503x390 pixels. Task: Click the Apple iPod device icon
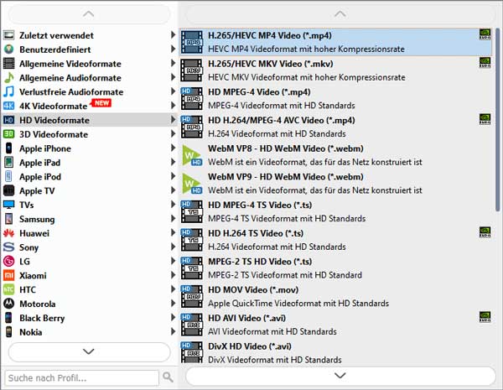point(8,176)
